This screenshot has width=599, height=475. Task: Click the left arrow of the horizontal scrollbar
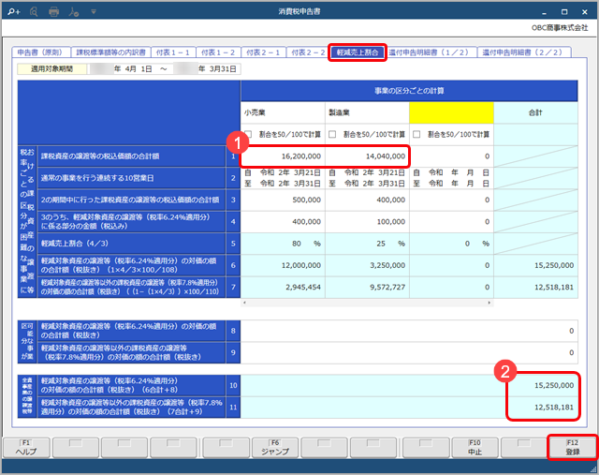point(244,303)
